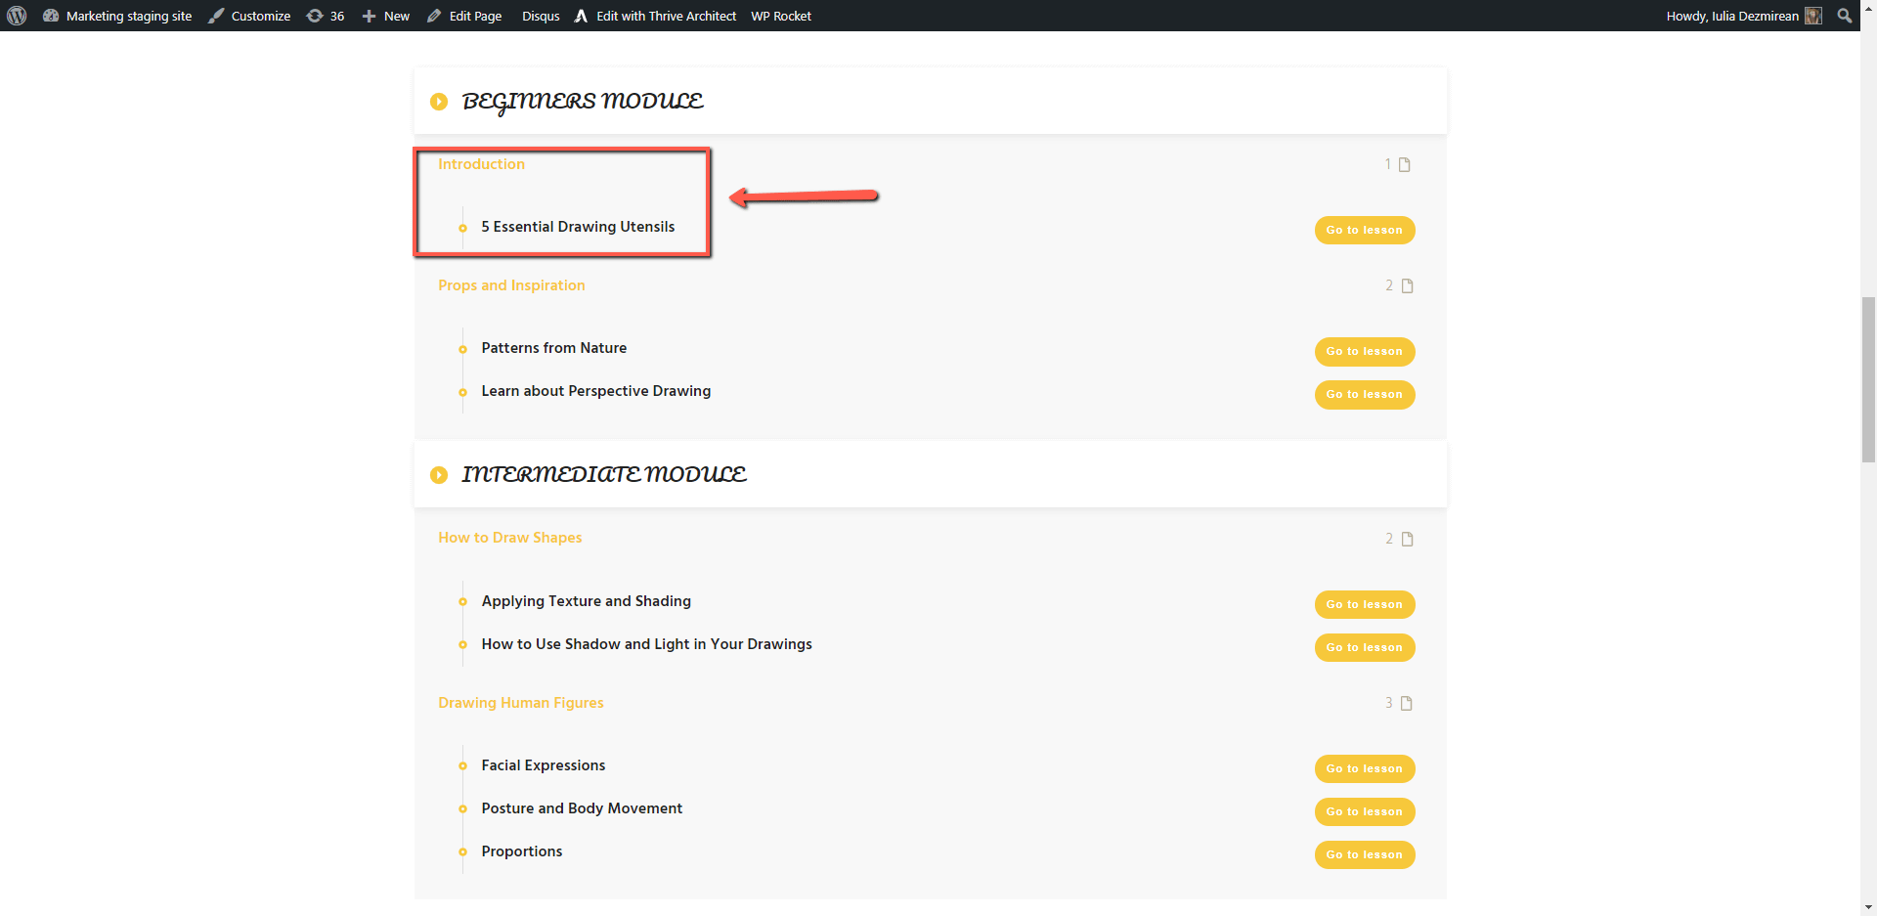Click Edit with Thrive Architect
The image size is (1877, 916).
coord(655,16)
